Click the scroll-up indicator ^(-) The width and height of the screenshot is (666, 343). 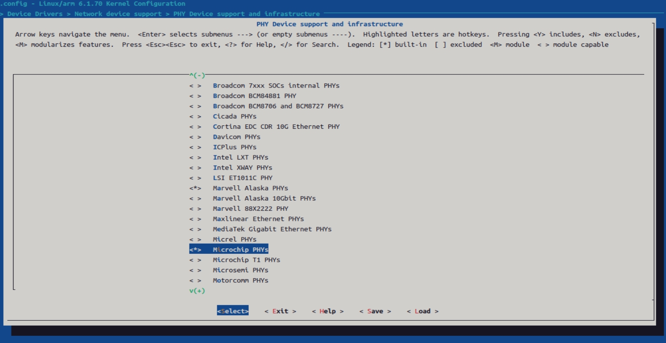tap(197, 75)
